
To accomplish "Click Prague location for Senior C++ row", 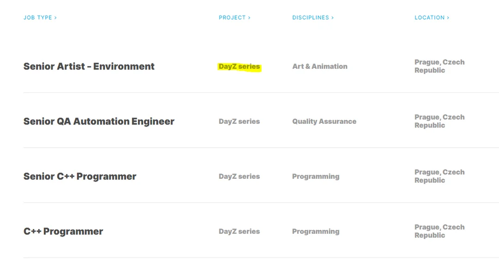I will (439, 176).
